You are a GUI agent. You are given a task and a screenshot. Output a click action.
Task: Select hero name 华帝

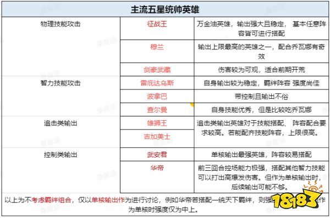157,168
